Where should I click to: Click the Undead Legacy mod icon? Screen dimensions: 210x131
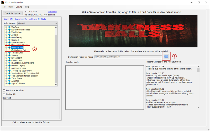pyautogui.click(x=9, y=66)
